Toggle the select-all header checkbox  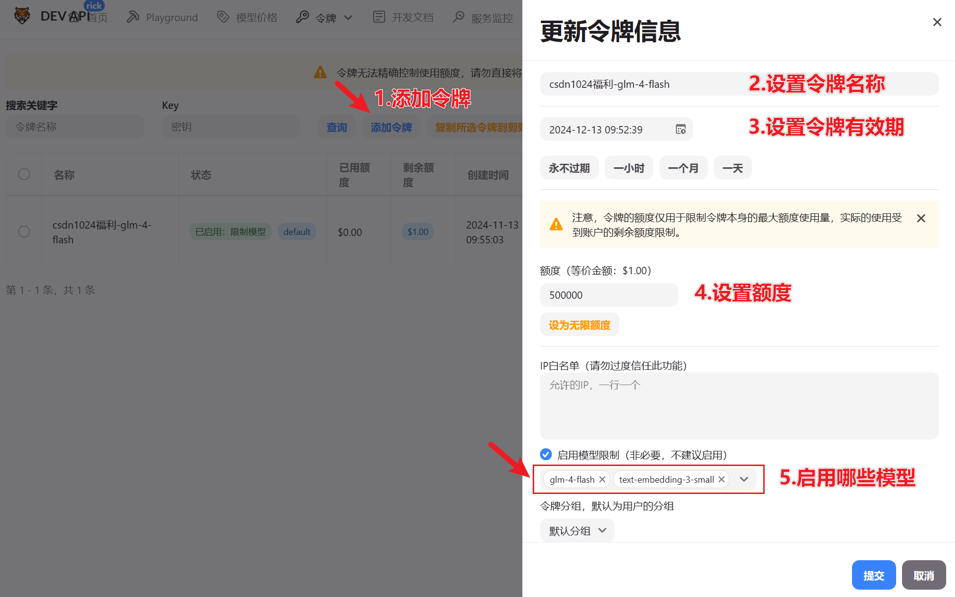tap(24, 175)
